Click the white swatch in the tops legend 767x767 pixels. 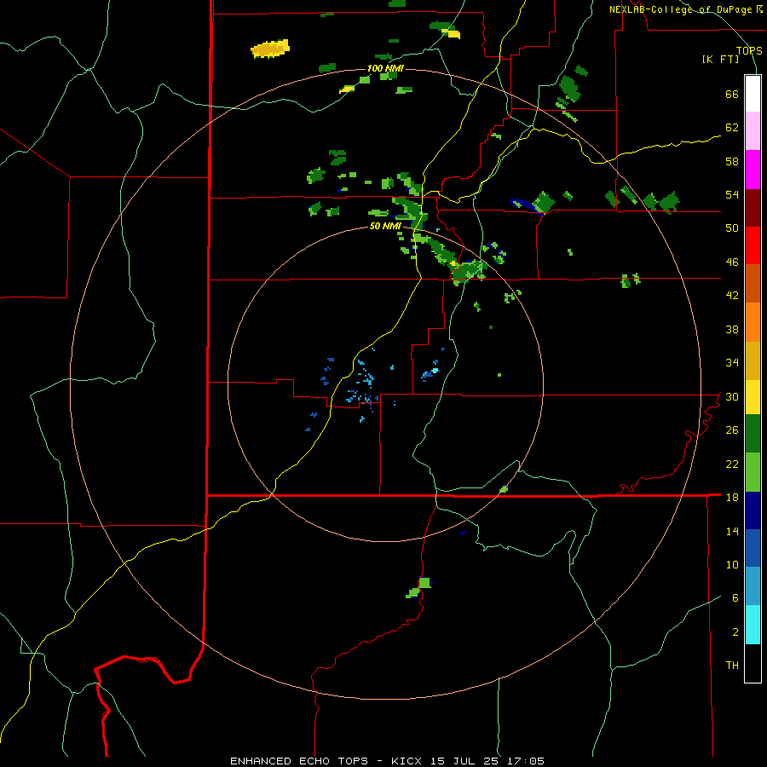point(753,94)
